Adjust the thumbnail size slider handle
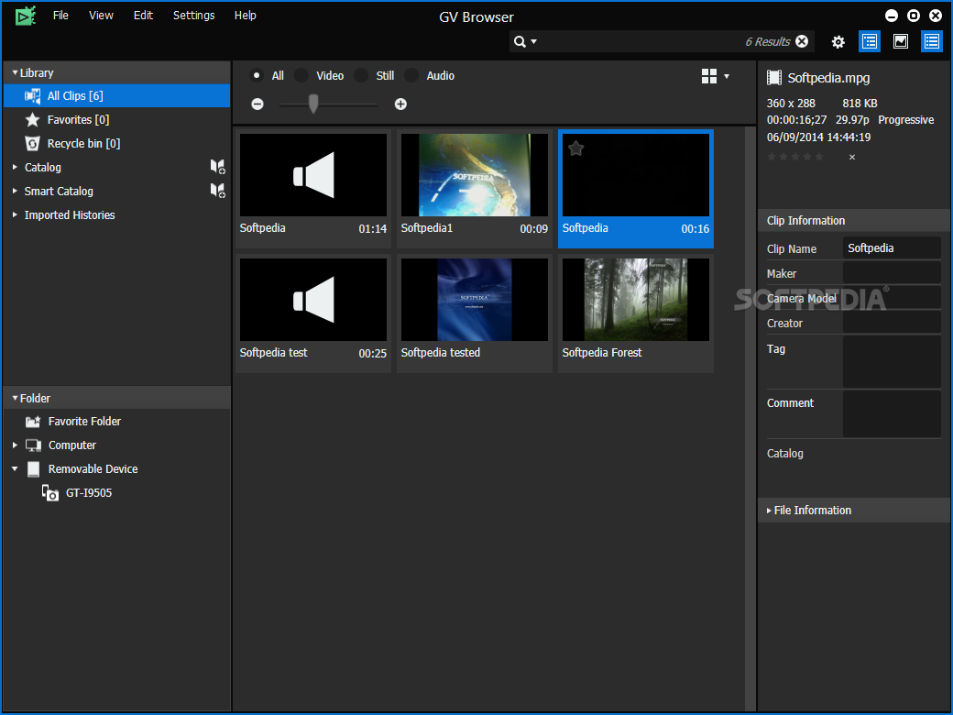Image resolution: width=953 pixels, height=715 pixels. click(x=313, y=104)
